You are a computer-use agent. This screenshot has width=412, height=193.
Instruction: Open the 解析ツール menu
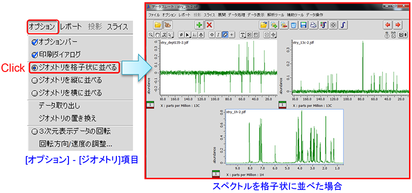pos(276,15)
